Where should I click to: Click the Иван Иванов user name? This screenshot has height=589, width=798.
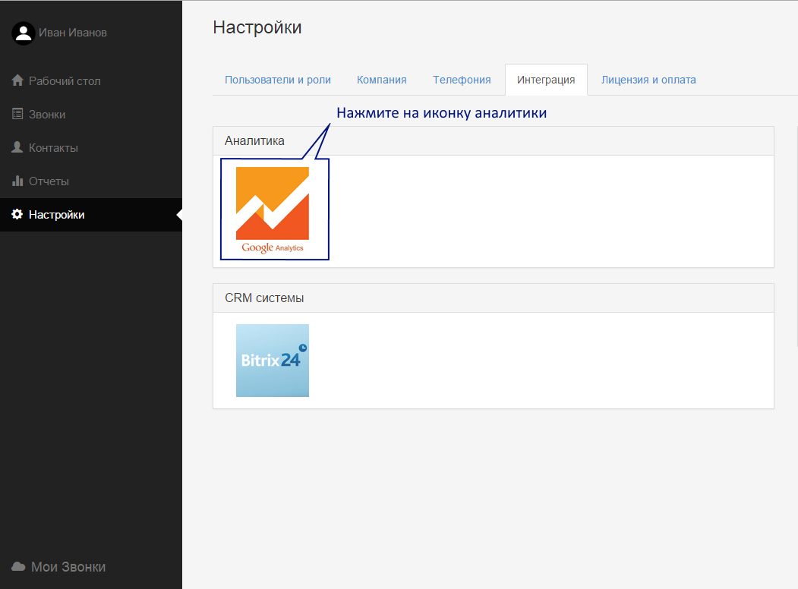click(x=73, y=33)
